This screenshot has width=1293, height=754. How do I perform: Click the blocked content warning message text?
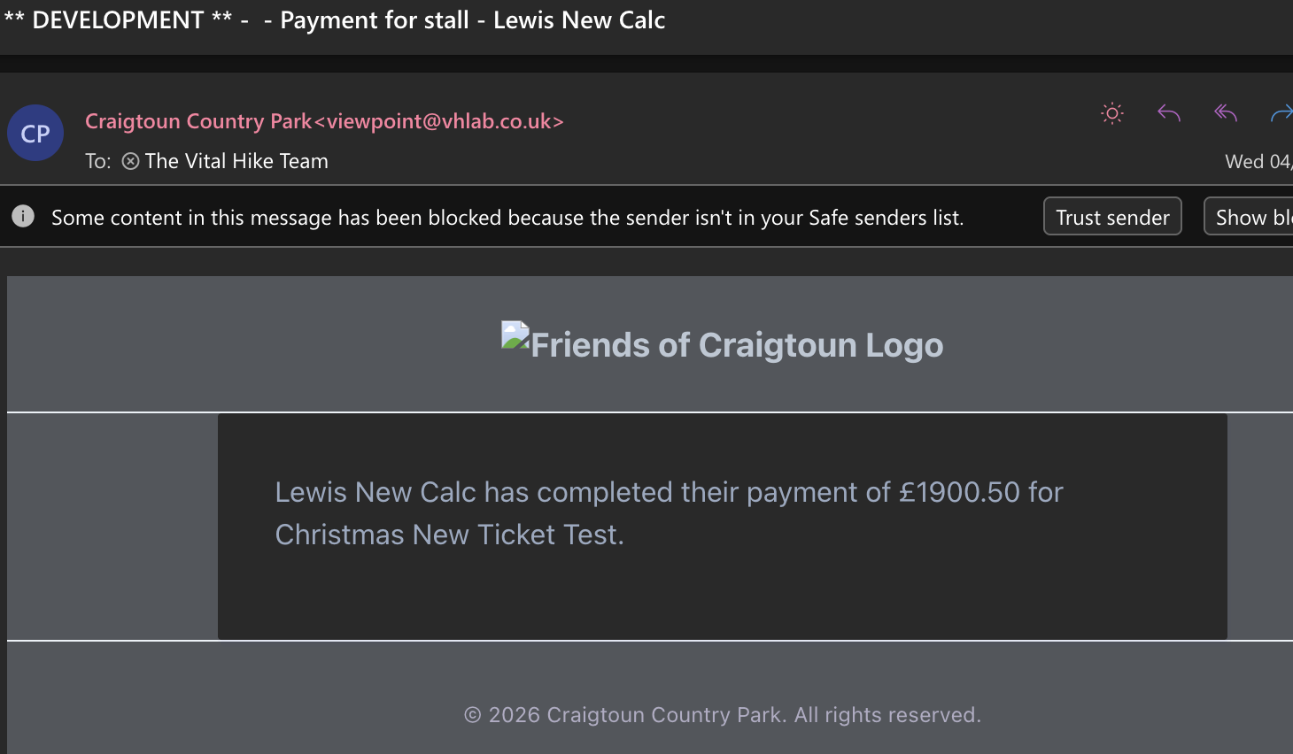point(507,218)
